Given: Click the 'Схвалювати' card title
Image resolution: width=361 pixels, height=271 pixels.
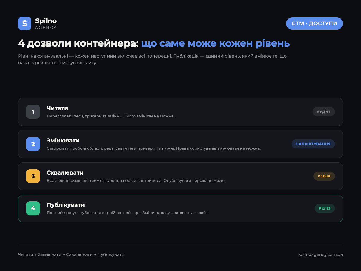Looking at the screenshot, I should pos(65,173).
